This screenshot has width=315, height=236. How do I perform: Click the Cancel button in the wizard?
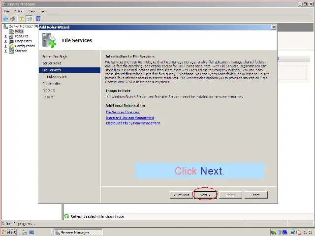(x=256, y=195)
